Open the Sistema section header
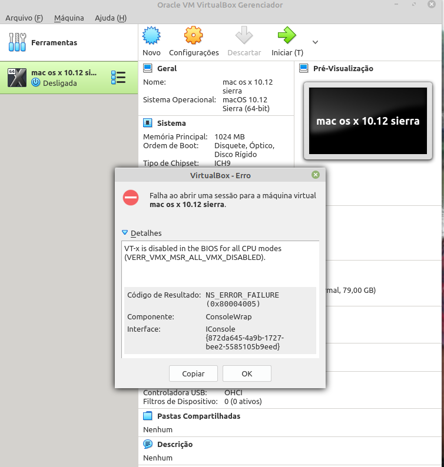Viewport: 444px width, 467px height. [171, 123]
